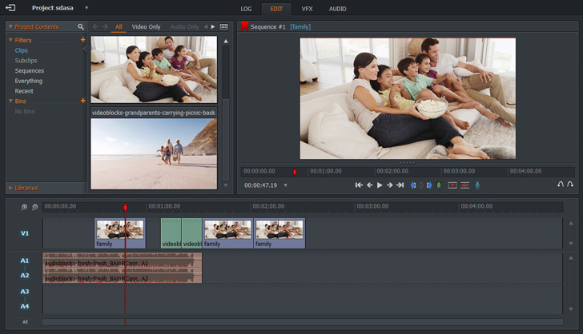Jump to the sequence start
This screenshot has height=334, width=583.
[x=360, y=185]
